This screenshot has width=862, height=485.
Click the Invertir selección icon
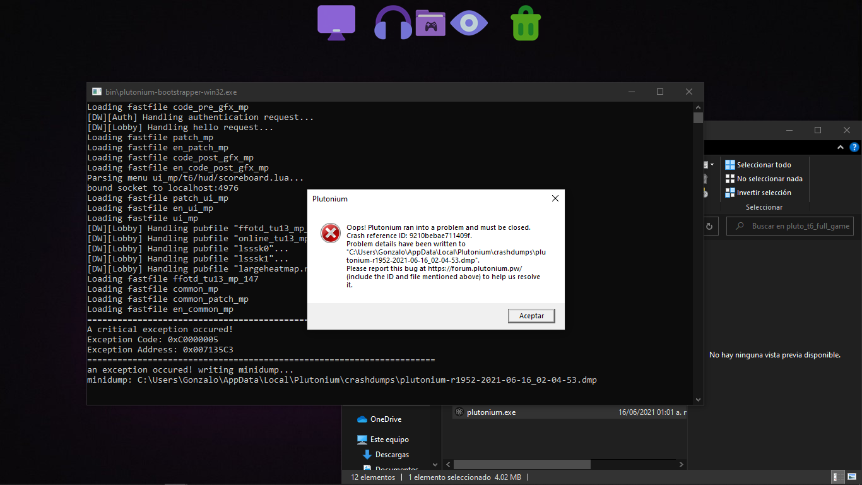[730, 193]
